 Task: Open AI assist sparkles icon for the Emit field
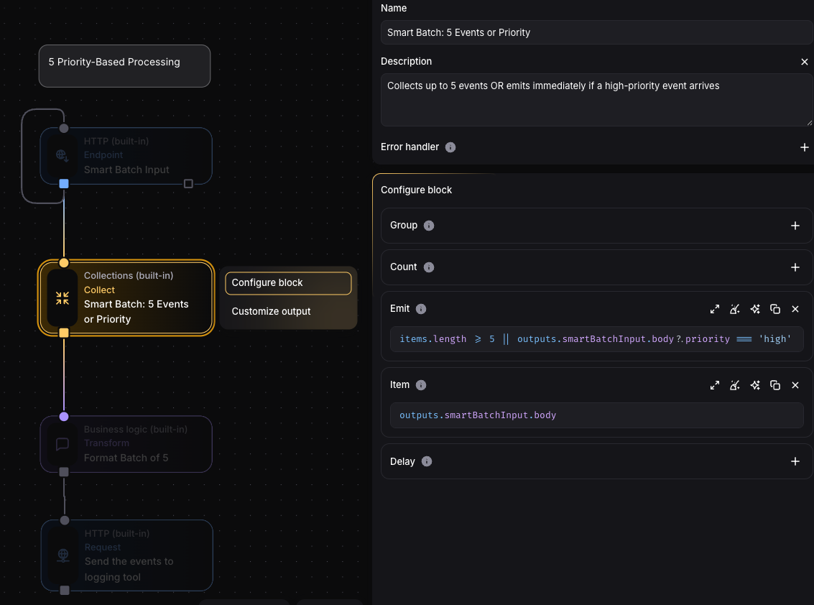(754, 309)
